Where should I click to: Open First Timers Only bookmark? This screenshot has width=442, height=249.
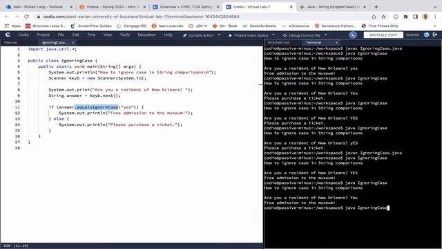tap(380, 26)
